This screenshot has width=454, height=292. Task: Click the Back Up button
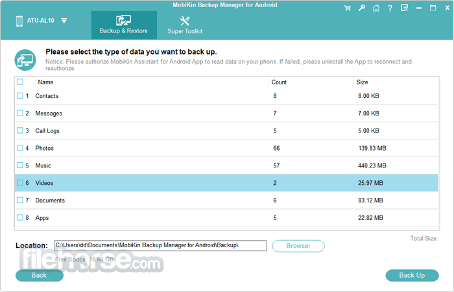(412, 276)
